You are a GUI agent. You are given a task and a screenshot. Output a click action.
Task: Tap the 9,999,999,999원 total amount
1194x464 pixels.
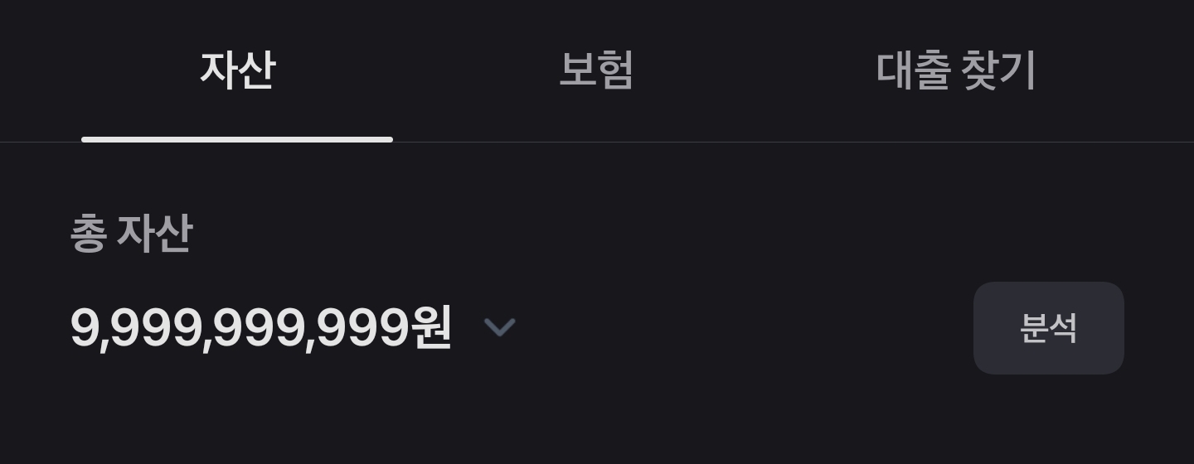click(260, 328)
